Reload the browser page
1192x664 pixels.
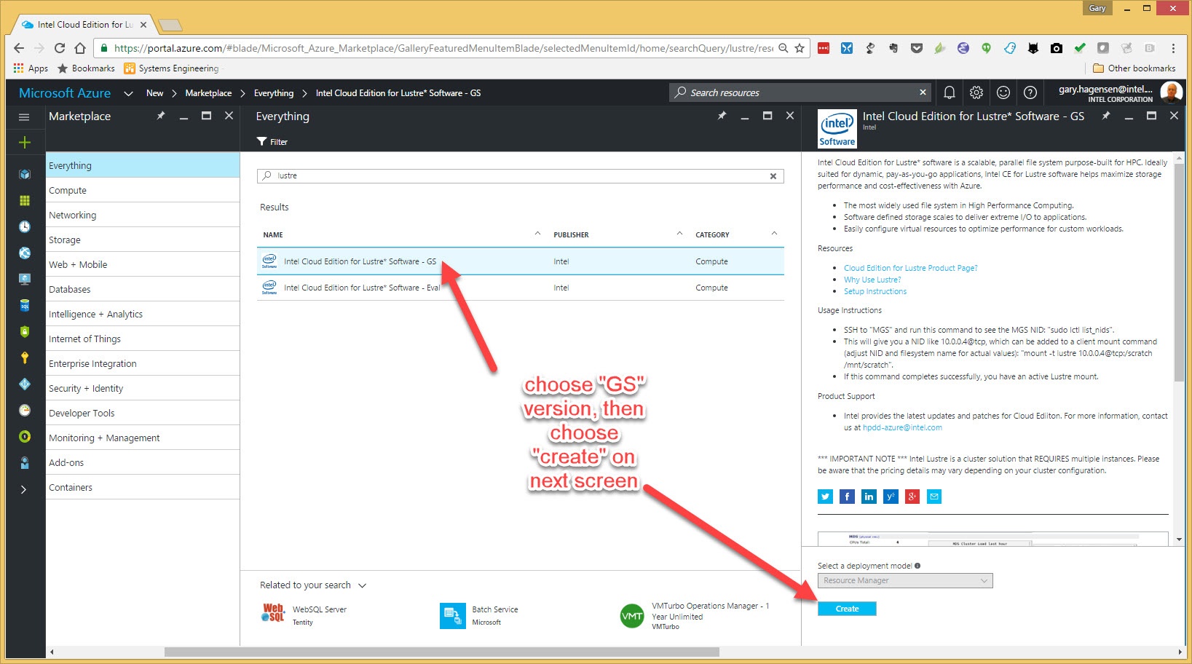tap(60, 48)
